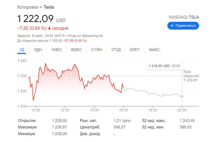218x142 pixels.
Task: Click the chart's lowest red dip
Action: click(x=33, y=100)
